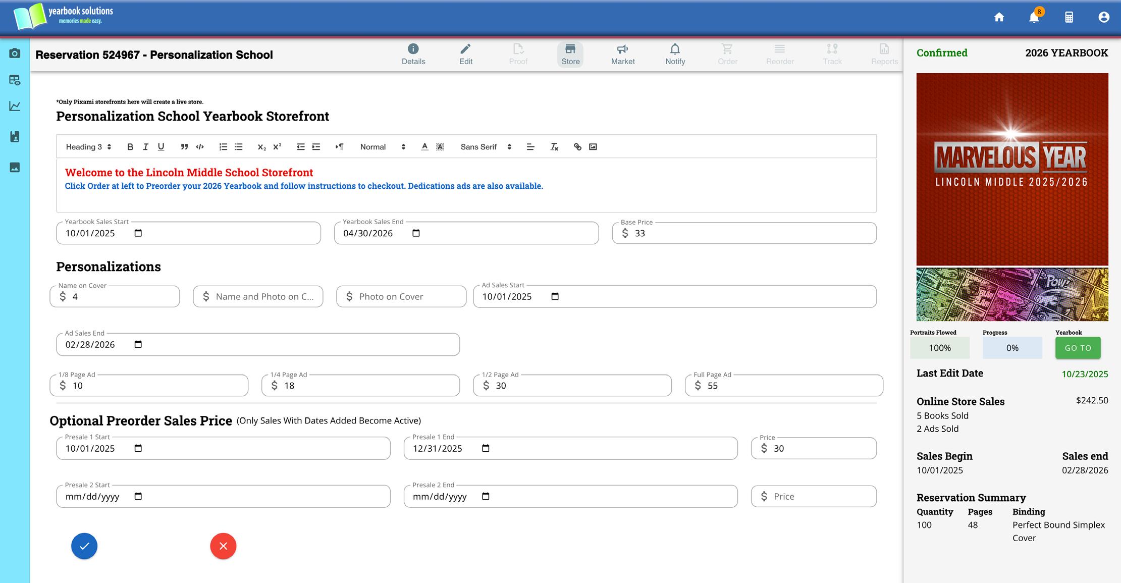The image size is (1121, 583).
Task: Switch to the Market tab
Action: pyautogui.click(x=623, y=54)
